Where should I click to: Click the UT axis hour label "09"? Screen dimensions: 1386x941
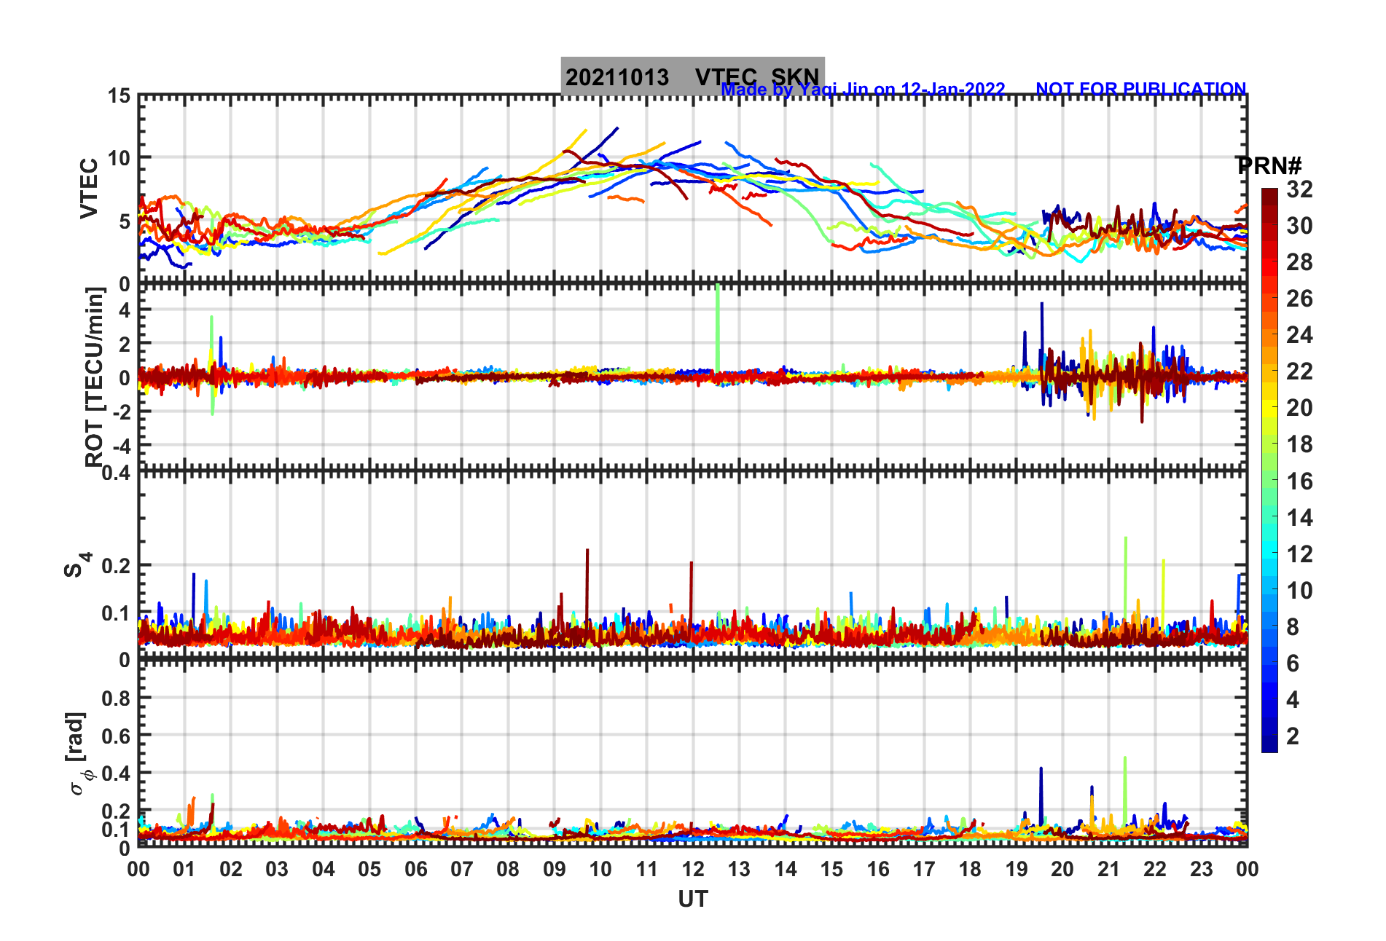click(x=555, y=869)
